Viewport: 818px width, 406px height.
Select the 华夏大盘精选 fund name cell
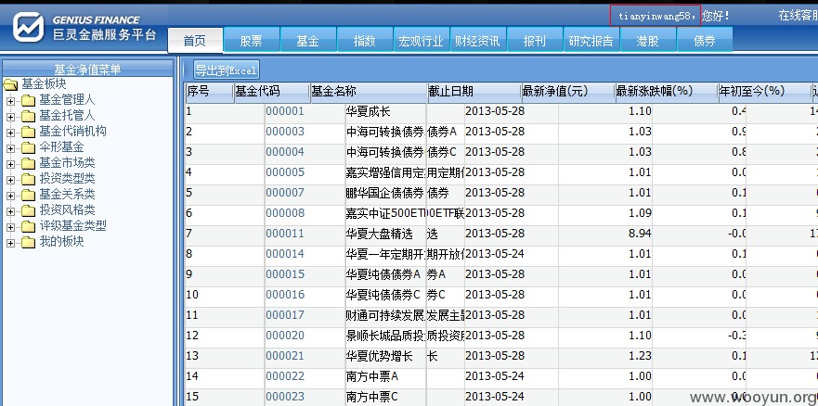(385, 235)
